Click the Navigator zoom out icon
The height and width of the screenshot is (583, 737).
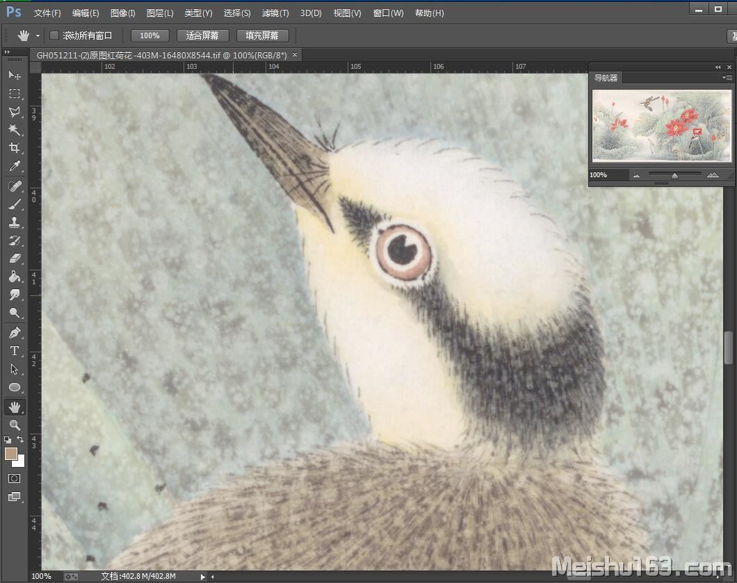click(636, 175)
